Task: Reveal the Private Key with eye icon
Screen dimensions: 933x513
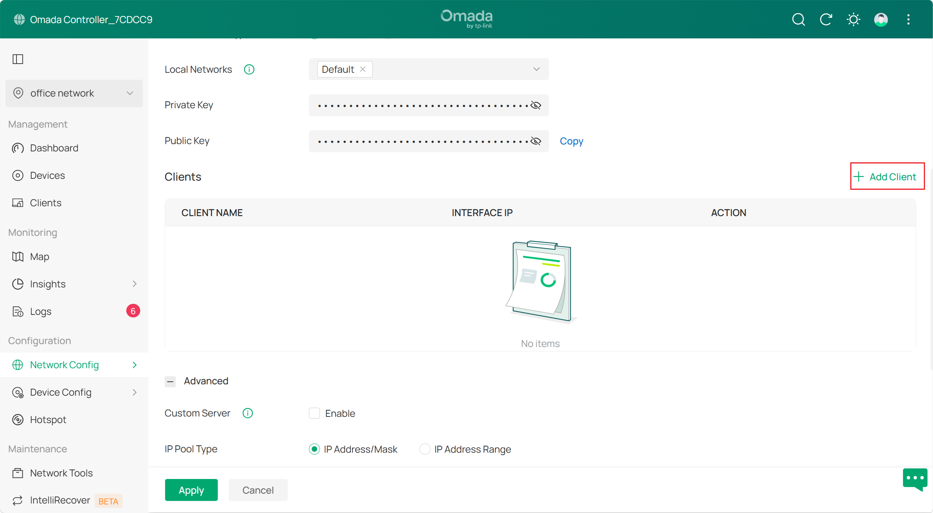Action: click(536, 105)
